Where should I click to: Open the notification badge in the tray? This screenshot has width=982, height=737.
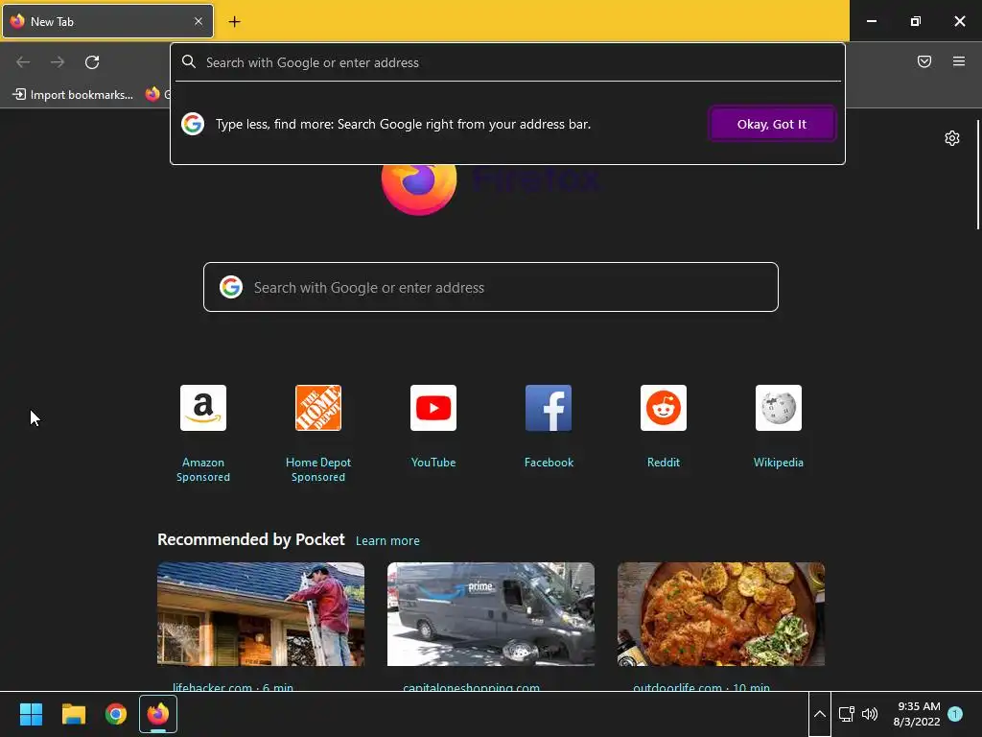point(955,714)
